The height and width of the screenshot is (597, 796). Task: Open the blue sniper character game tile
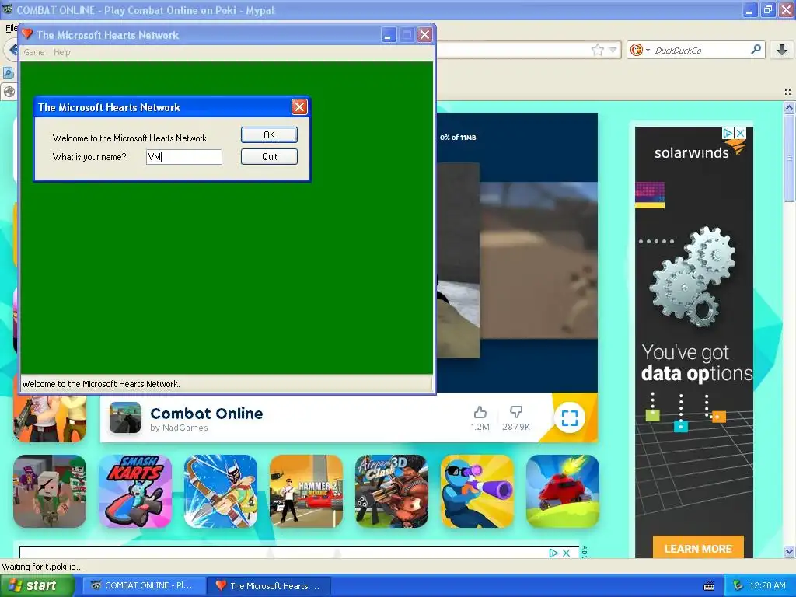477,491
